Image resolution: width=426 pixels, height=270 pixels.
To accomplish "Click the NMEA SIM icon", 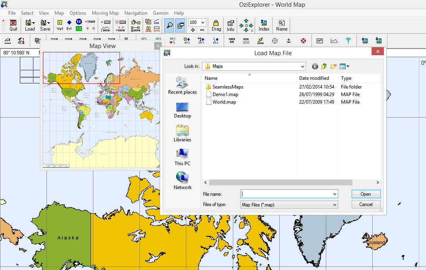I will point(232,41).
